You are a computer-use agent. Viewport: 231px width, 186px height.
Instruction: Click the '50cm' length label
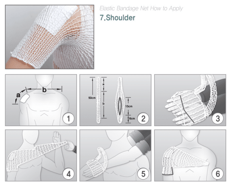click(92, 98)
